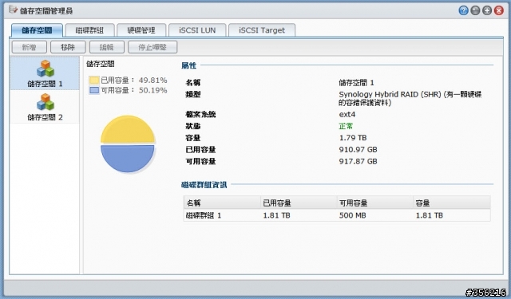Image resolution: width=511 pixels, height=299 pixels.
Task: Click the yellow used portion of pie chart
Action: pyautogui.click(x=128, y=129)
